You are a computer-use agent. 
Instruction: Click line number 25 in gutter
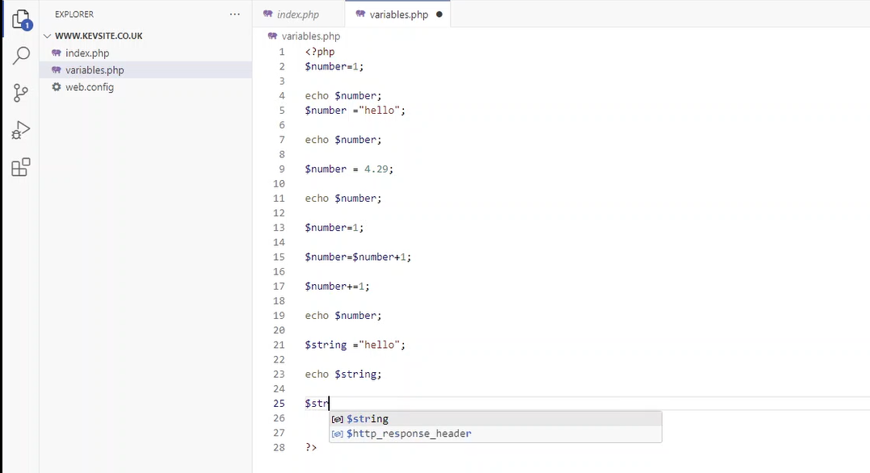pyautogui.click(x=279, y=404)
